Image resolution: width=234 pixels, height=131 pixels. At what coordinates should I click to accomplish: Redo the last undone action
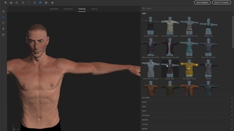click(x=29, y=3)
